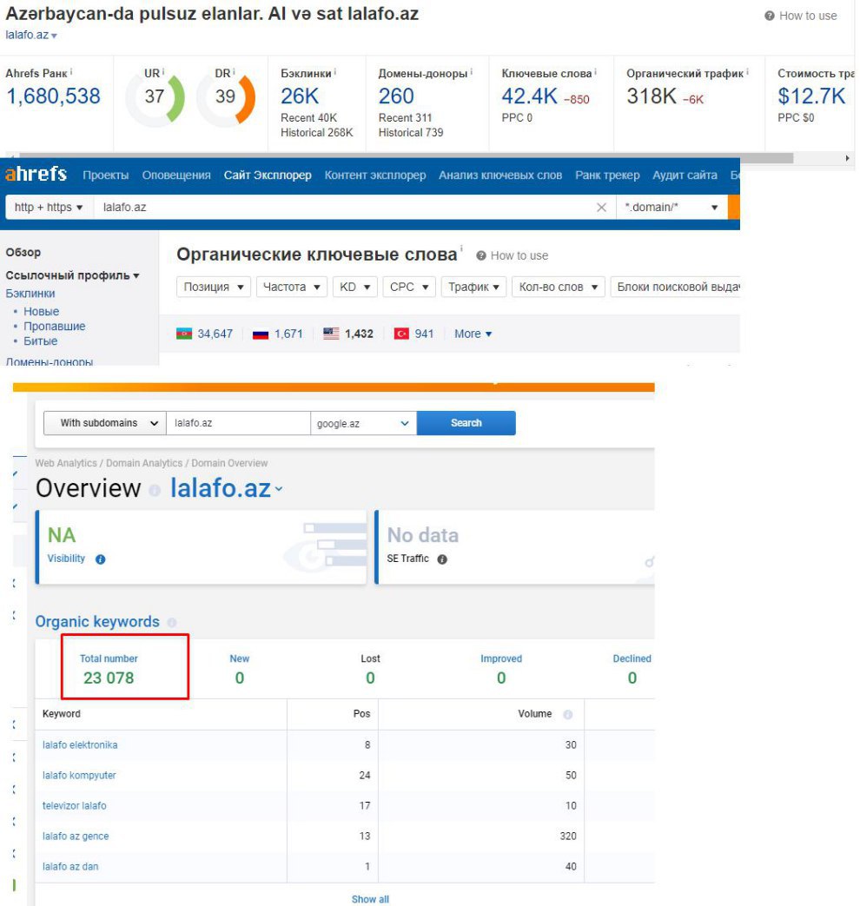Open the Блоки поисковой выдачи filter
This screenshot has width=860, height=906.
click(675, 287)
